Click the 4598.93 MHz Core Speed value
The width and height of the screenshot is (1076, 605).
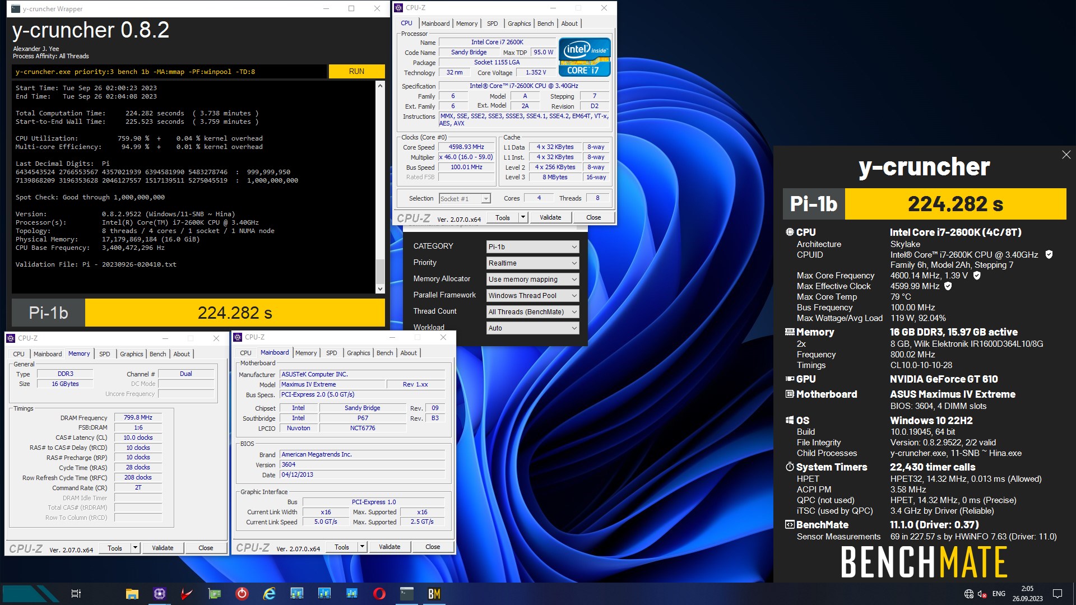point(466,147)
